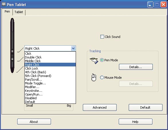Choose Double Click from the dropdown list
Viewport: 168px width, 130px height.
tap(50, 57)
